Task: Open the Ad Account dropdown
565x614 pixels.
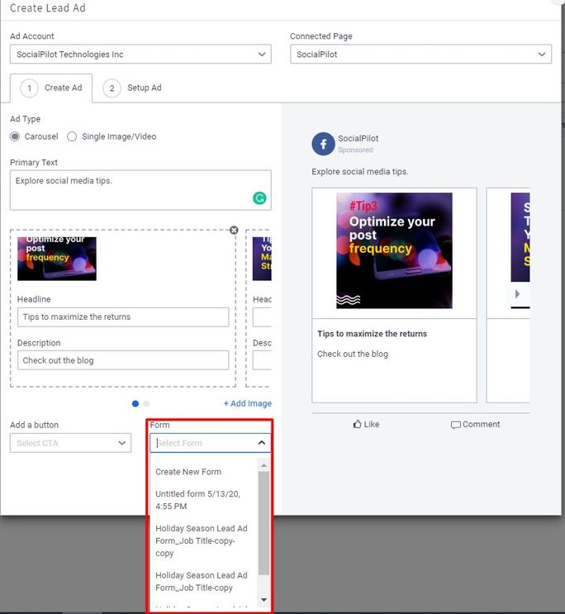Action: [140, 55]
